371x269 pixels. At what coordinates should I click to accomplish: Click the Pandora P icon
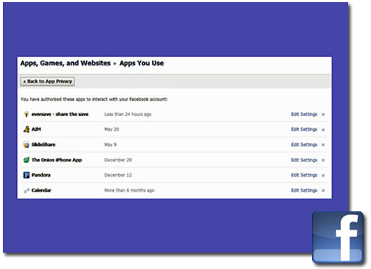pyautogui.click(x=26, y=175)
